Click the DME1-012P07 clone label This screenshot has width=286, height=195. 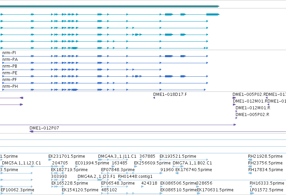click(44, 128)
